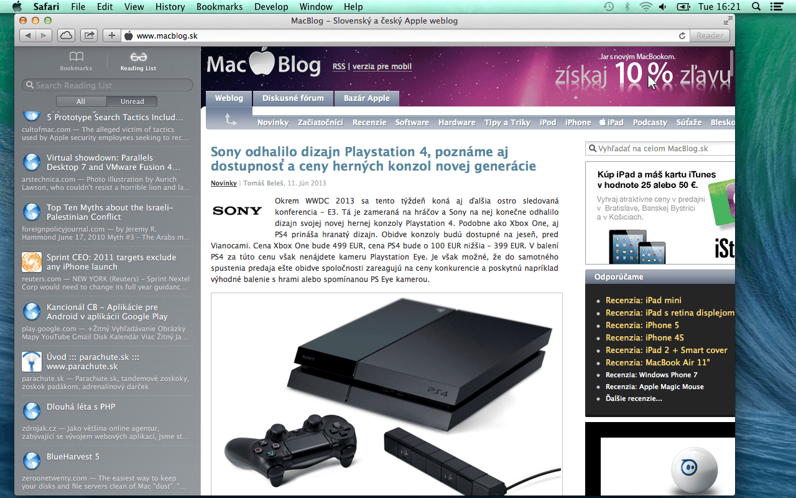This screenshot has width=796, height=498.
Task: Open Bluetooth status icon
Action: point(627,7)
